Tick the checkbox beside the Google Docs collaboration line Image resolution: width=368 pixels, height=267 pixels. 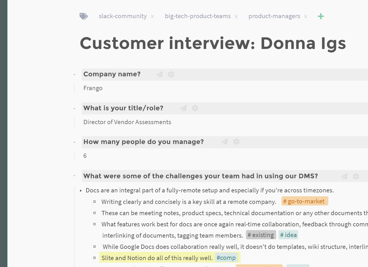pyautogui.click(x=95, y=246)
